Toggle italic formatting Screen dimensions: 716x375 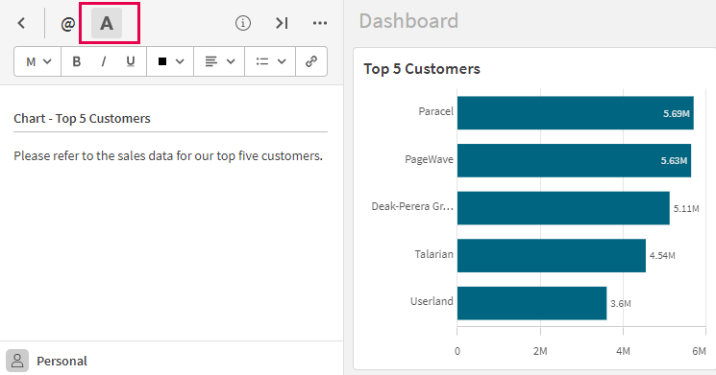(x=104, y=61)
